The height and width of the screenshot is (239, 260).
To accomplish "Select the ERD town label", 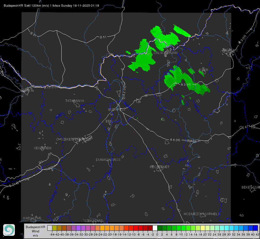I will pos(109,121).
